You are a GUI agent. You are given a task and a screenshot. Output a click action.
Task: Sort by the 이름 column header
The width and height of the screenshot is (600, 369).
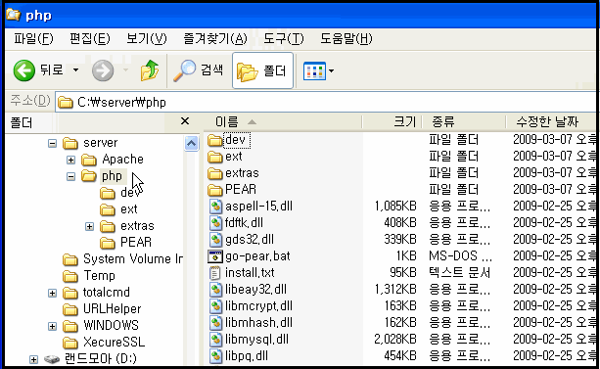tap(283, 122)
